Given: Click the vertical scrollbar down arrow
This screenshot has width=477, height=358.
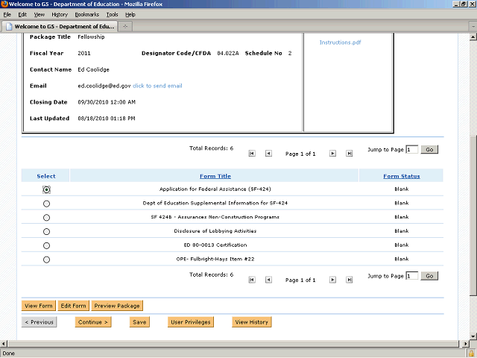Looking at the screenshot, I should click(x=473, y=336).
